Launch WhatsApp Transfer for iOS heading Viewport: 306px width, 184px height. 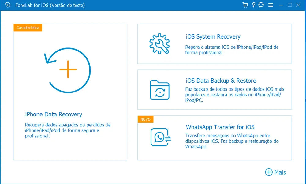point(220,127)
